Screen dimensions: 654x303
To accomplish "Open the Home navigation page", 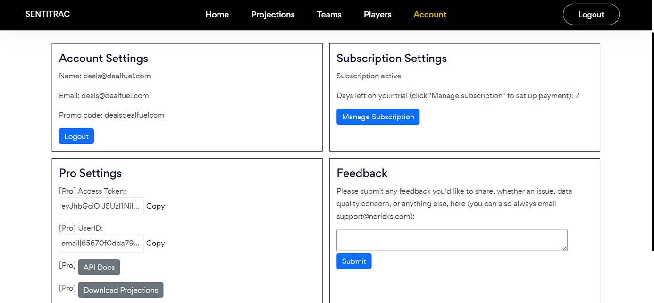I will tap(217, 15).
